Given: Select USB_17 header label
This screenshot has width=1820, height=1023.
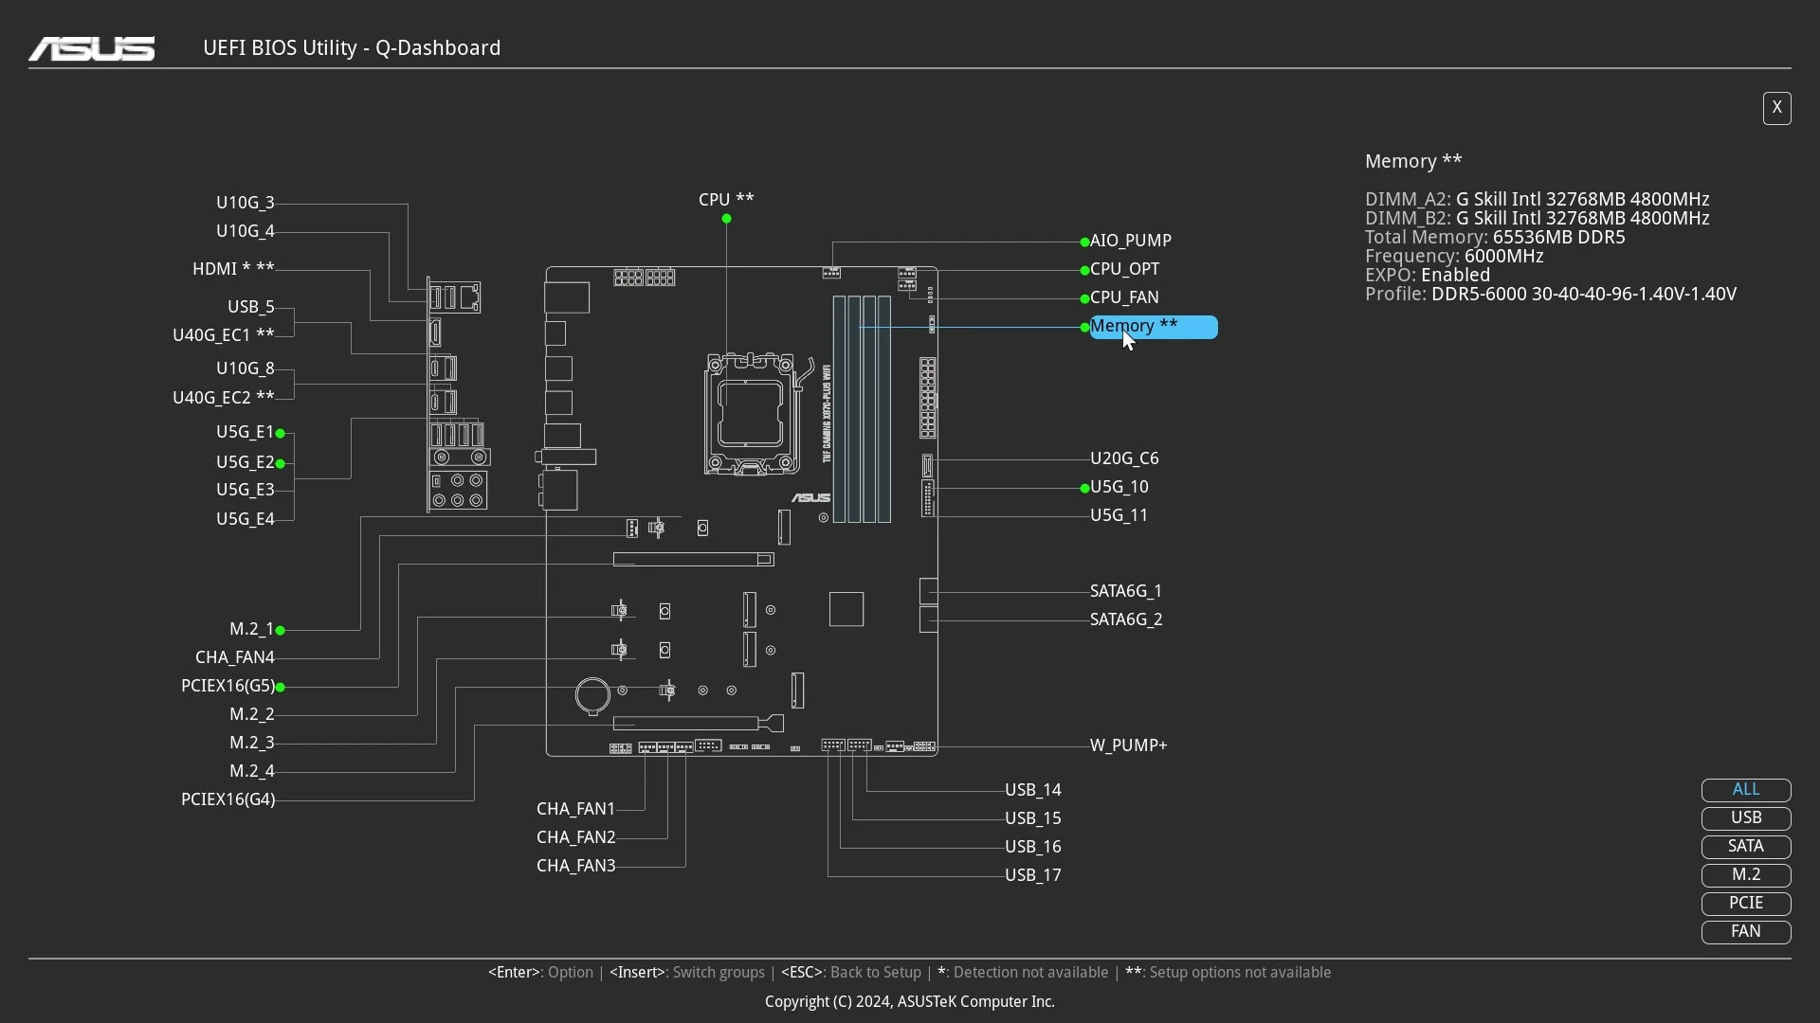Looking at the screenshot, I should pos(1032,875).
